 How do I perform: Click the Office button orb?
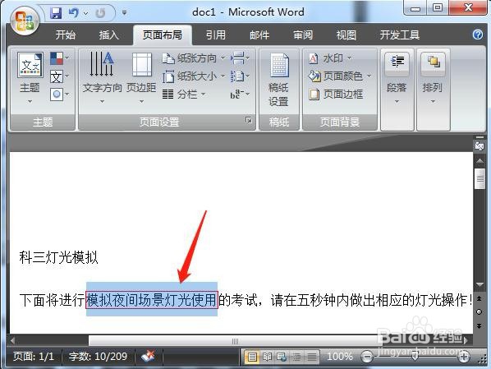tap(25, 21)
